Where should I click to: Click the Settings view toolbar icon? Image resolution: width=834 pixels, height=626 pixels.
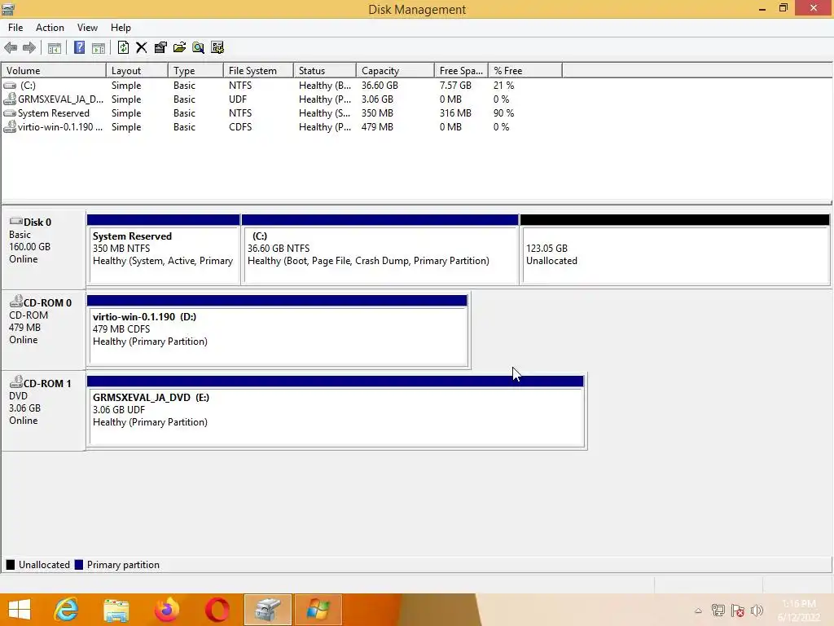click(217, 48)
